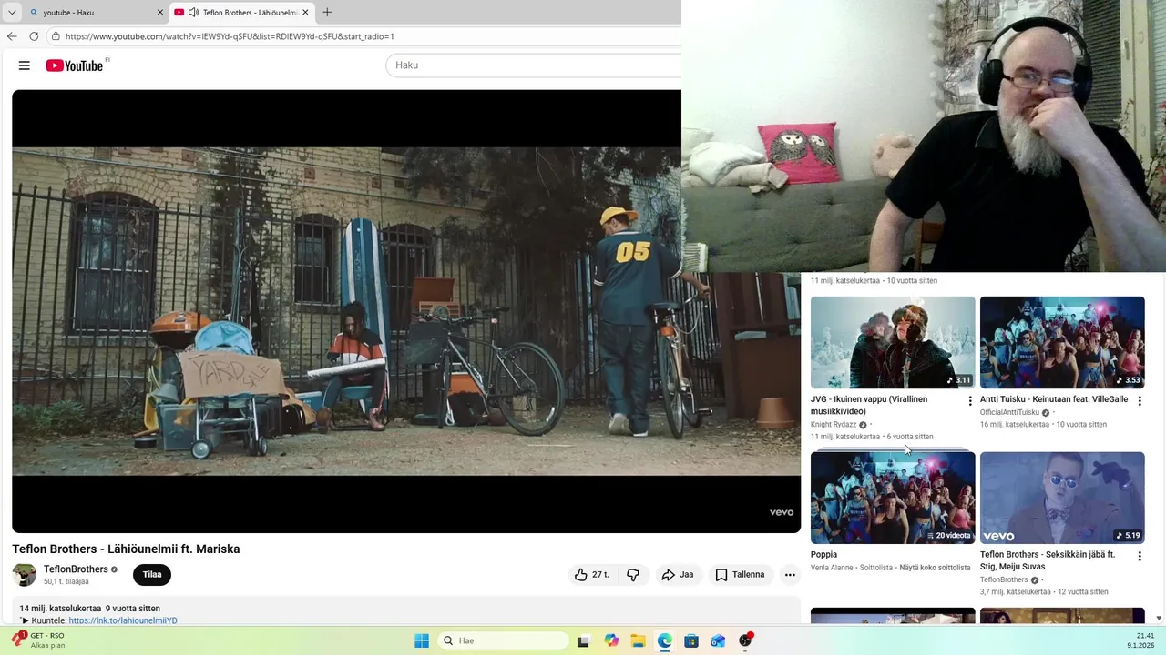The image size is (1166, 655).
Task: View site information icon in address bar
Action: (56, 36)
